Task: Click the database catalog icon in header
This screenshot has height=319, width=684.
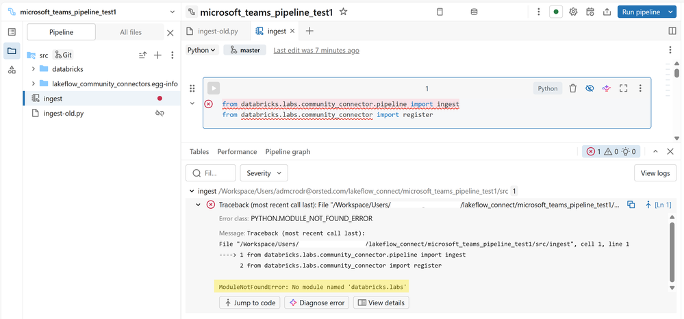Action: 474,12
